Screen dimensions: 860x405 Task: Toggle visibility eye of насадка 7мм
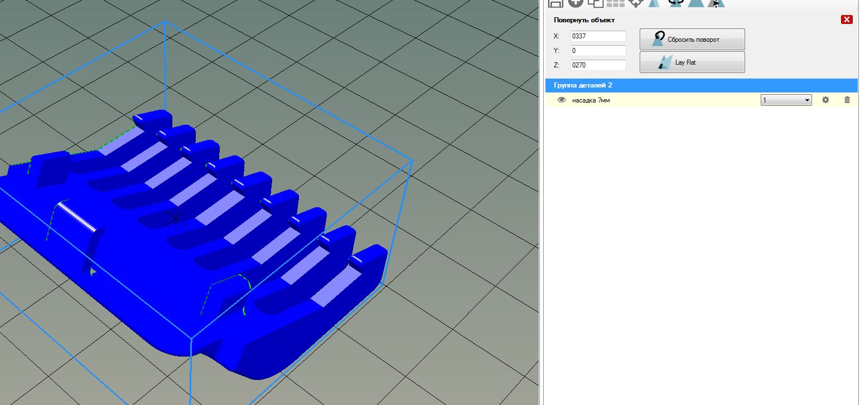(x=562, y=100)
